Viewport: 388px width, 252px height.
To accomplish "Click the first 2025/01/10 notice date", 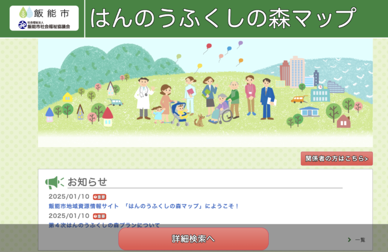I will pos(69,197).
